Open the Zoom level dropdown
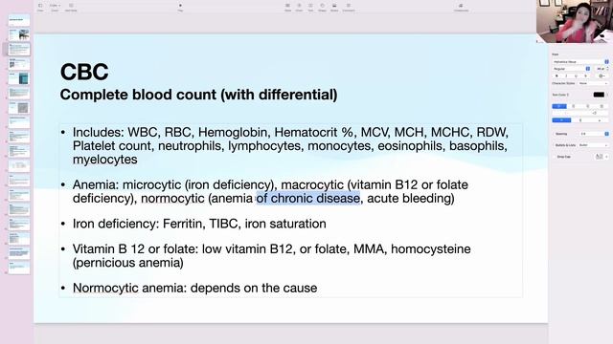 click(55, 7)
